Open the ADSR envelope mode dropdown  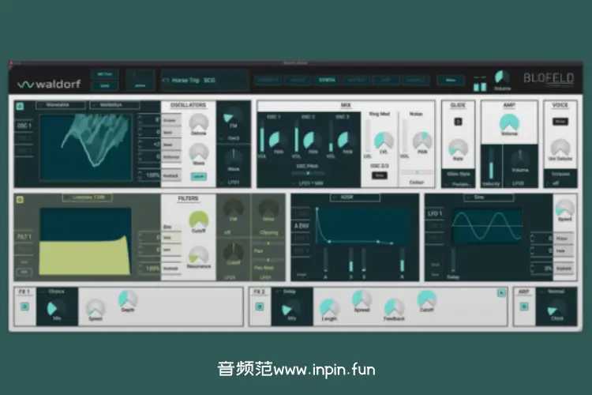point(355,197)
